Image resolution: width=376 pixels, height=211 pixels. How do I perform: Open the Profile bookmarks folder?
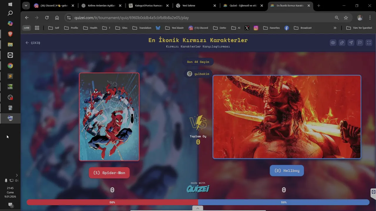click(71, 28)
